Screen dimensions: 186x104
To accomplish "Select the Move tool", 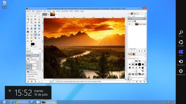I will (x=39, y=22).
